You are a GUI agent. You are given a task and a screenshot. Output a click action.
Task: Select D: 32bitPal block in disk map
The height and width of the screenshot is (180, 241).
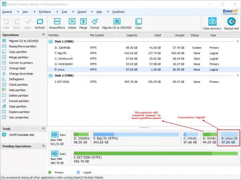click(81, 138)
